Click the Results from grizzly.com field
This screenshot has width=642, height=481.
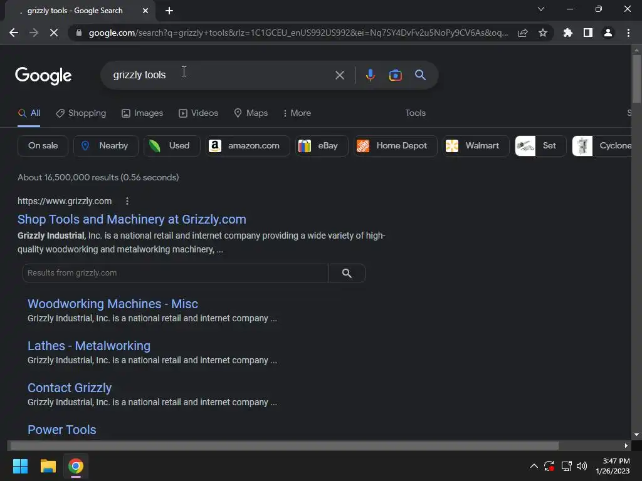[176, 273]
